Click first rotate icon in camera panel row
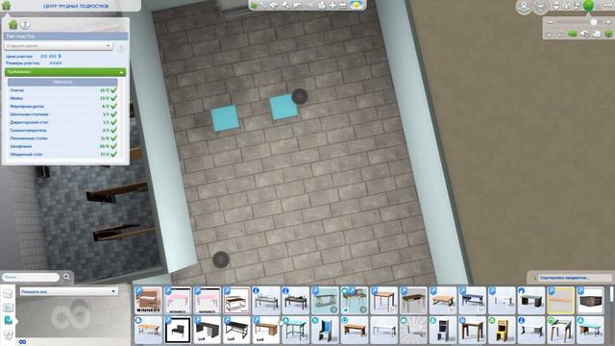This screenshot has height=346, width=615. (x=549, y=35)
